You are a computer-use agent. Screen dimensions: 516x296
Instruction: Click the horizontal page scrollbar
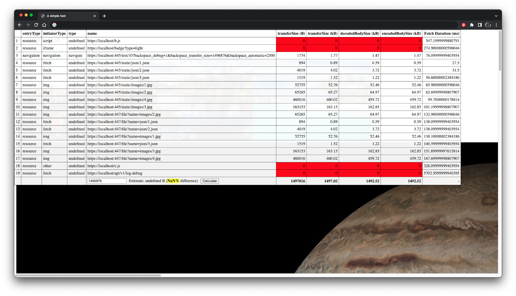point(88,275)
